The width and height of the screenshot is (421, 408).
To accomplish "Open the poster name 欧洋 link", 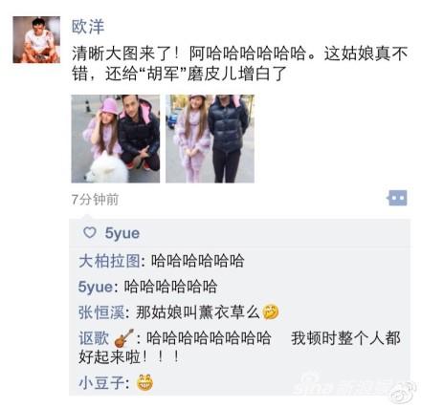I will click(88, 27).
